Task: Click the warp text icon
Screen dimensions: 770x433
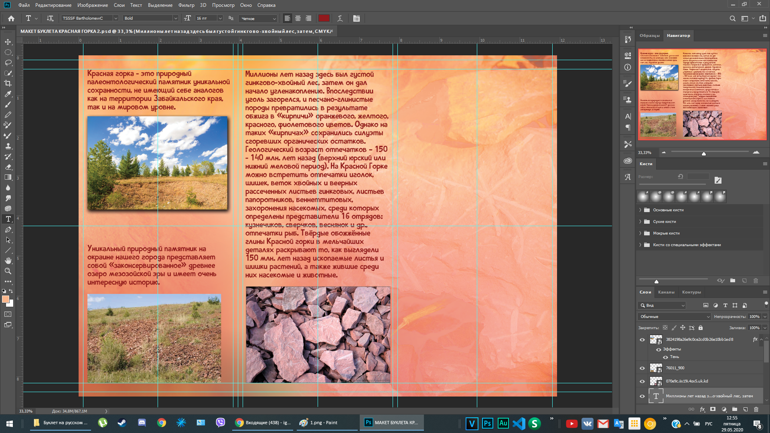Action: (x=340, y=18)
